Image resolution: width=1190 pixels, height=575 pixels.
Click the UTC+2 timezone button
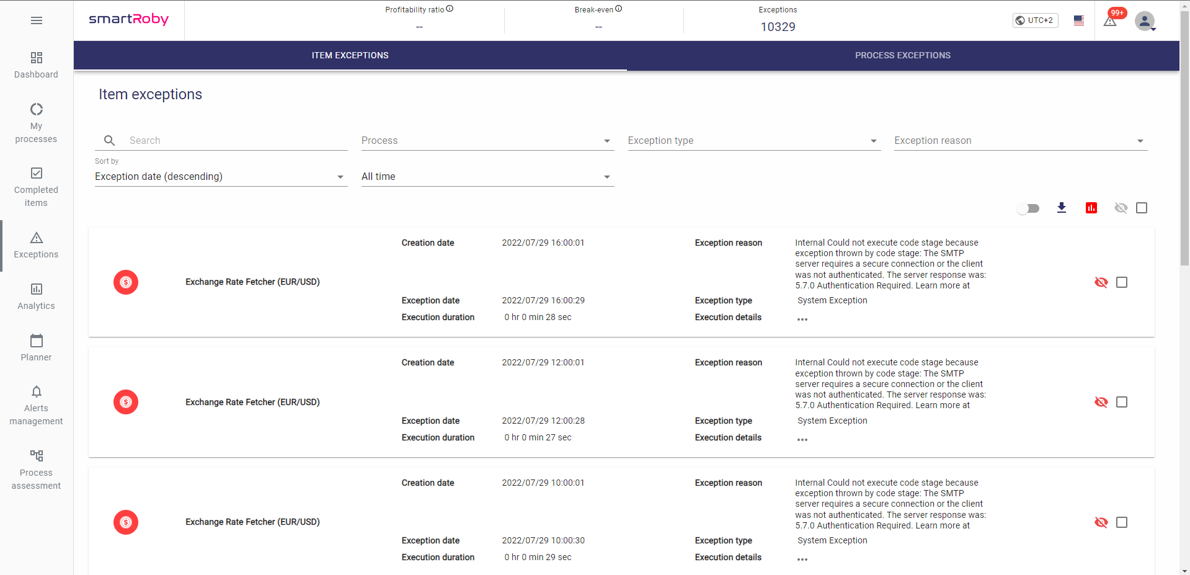(1035, 20)
